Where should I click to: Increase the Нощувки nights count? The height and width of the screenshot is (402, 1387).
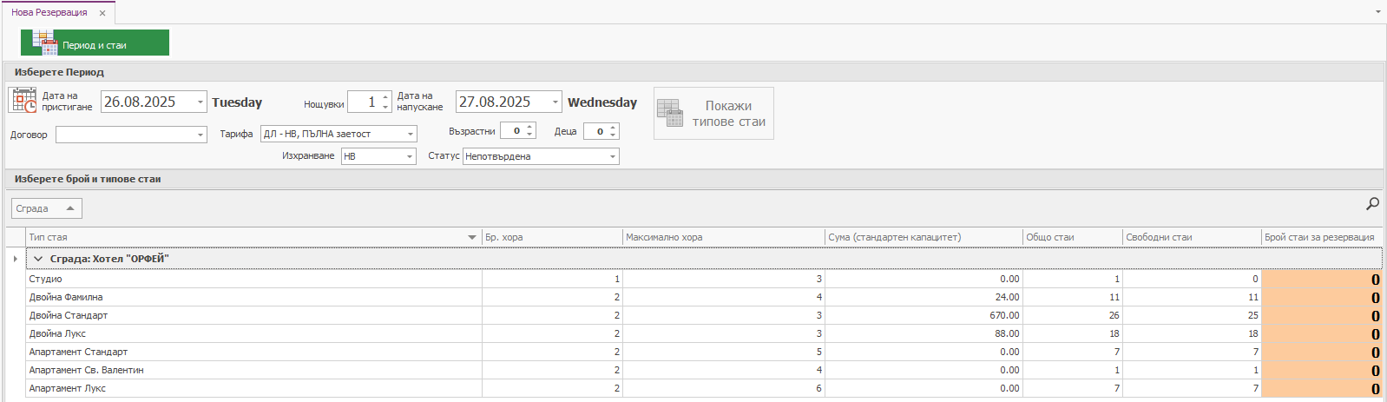pyautogui.click(x=385, y=97)
